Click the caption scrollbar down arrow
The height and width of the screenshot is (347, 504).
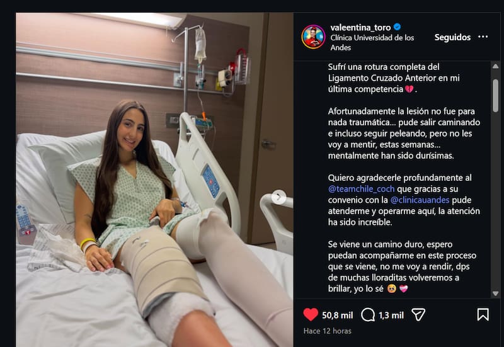[495, 293]
